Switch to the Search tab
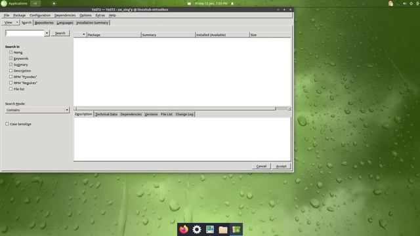420x236 pixels. [26, 22]
